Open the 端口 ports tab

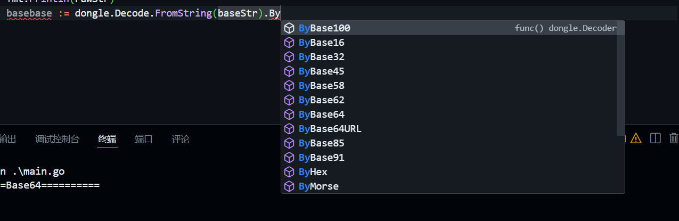[144, 140]
